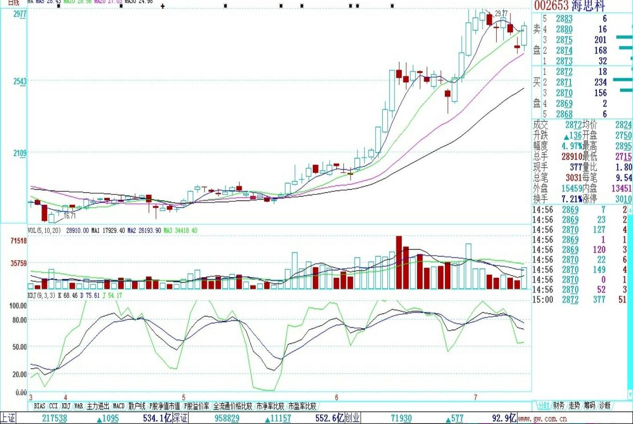The width and height of the screenshot is (633, 424).
Task: Switch to the F股净值市值 tab
Action: (165, 406)
